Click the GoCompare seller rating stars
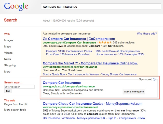 coord(105,42)
